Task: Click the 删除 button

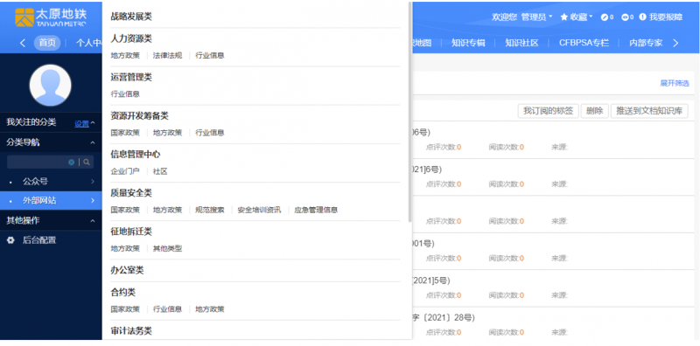Action: pyautogui.click(x=595, y=111)
